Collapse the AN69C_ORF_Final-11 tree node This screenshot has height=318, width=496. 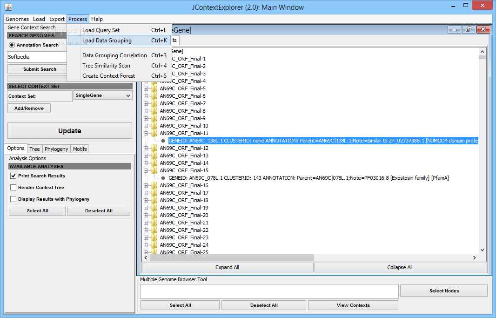[x=146, y=133]
